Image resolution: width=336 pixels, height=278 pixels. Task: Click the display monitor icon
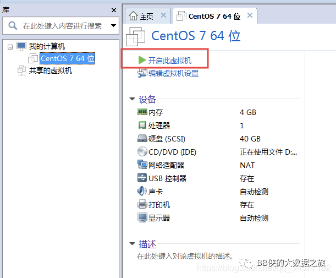142,218
